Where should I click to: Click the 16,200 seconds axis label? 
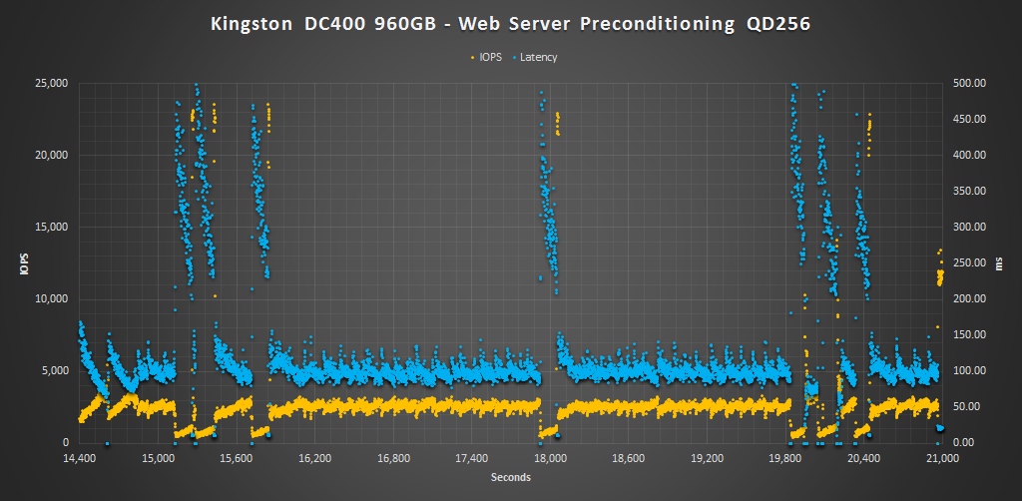[x=314, y=457]
